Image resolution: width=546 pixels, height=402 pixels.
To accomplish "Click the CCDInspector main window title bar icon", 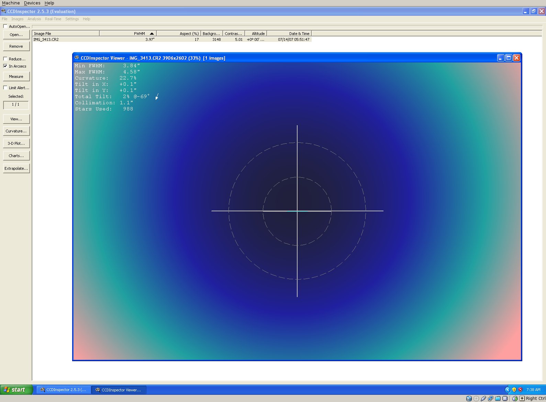I will tap(4, 11).
